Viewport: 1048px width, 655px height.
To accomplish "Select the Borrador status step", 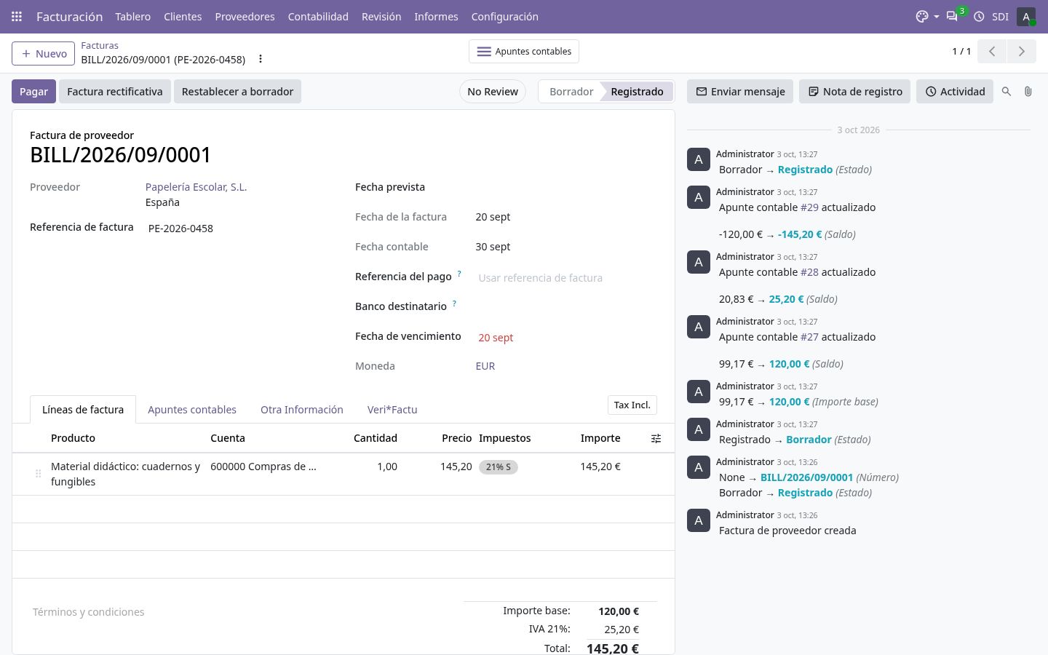I will [x=571, y=92].
